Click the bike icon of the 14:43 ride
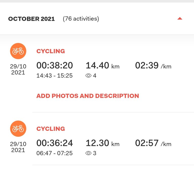The width and height of the screenshot is (194, 170). pos(18,51)
